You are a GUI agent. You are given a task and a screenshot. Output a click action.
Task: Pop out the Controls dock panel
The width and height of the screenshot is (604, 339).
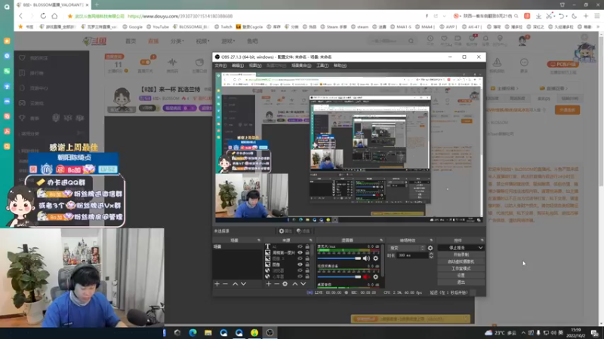tap(482, 240)
